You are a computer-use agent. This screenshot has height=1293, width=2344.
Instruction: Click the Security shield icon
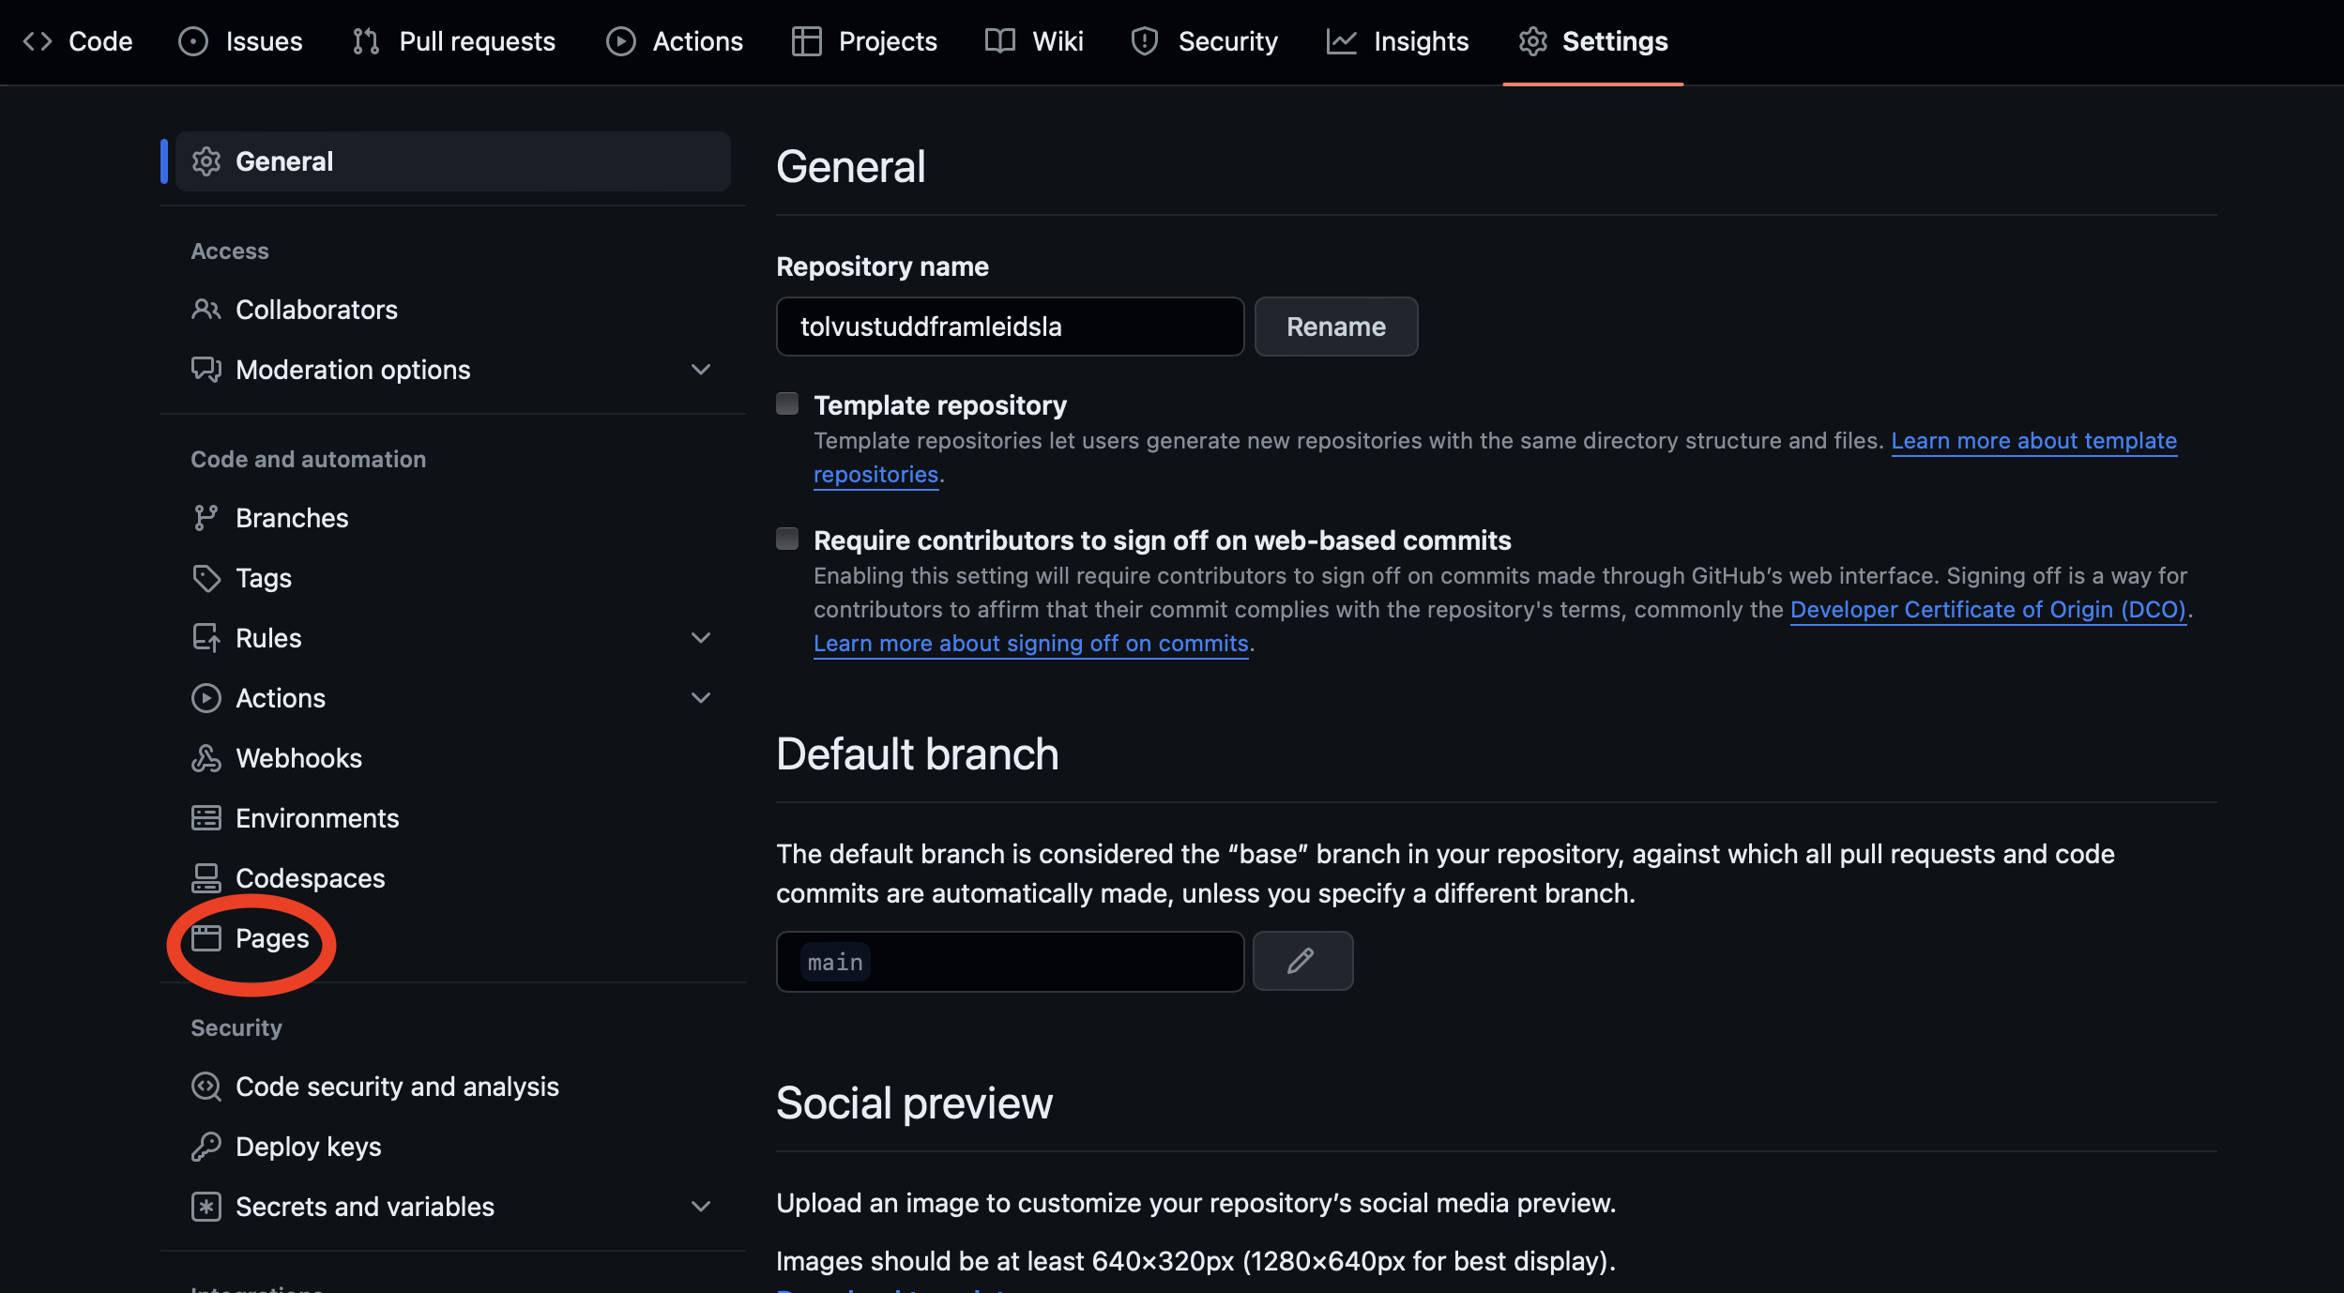point(1145,41)
